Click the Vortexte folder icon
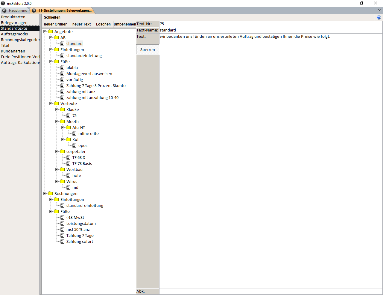Image resolution: width=383 pixels, height=295 pixels. point(57,103)
